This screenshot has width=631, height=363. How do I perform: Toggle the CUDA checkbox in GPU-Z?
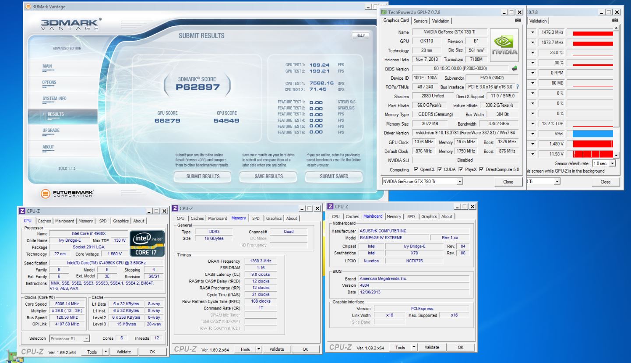pyautogui.click(x=440, y=169)
